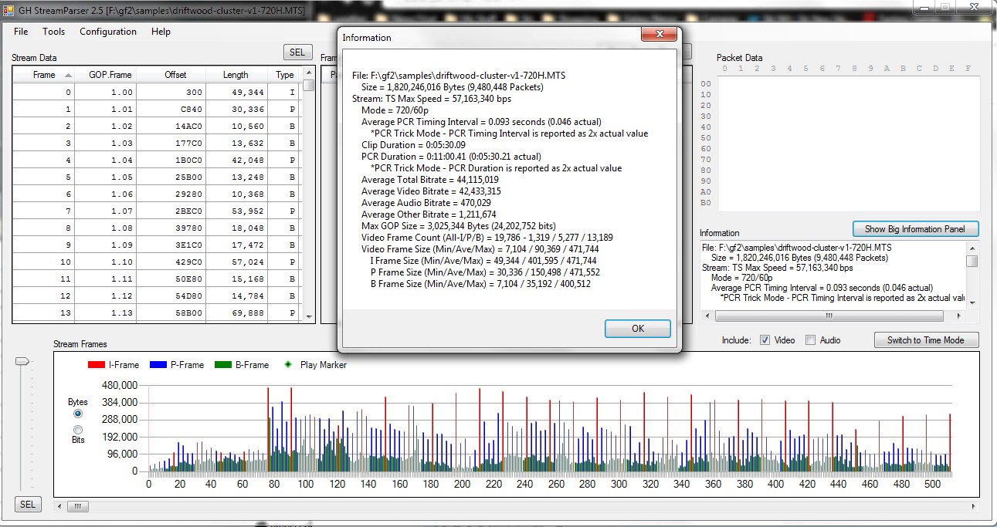Click offset cell 429C0
The width and height of the screenshot is (997, 527).
(x=171, y=262)
